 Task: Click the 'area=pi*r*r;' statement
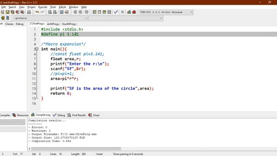click(x=64, y=78)
